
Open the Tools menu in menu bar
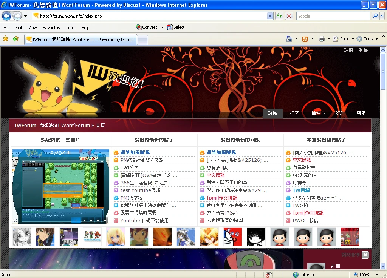coord(71,28)
